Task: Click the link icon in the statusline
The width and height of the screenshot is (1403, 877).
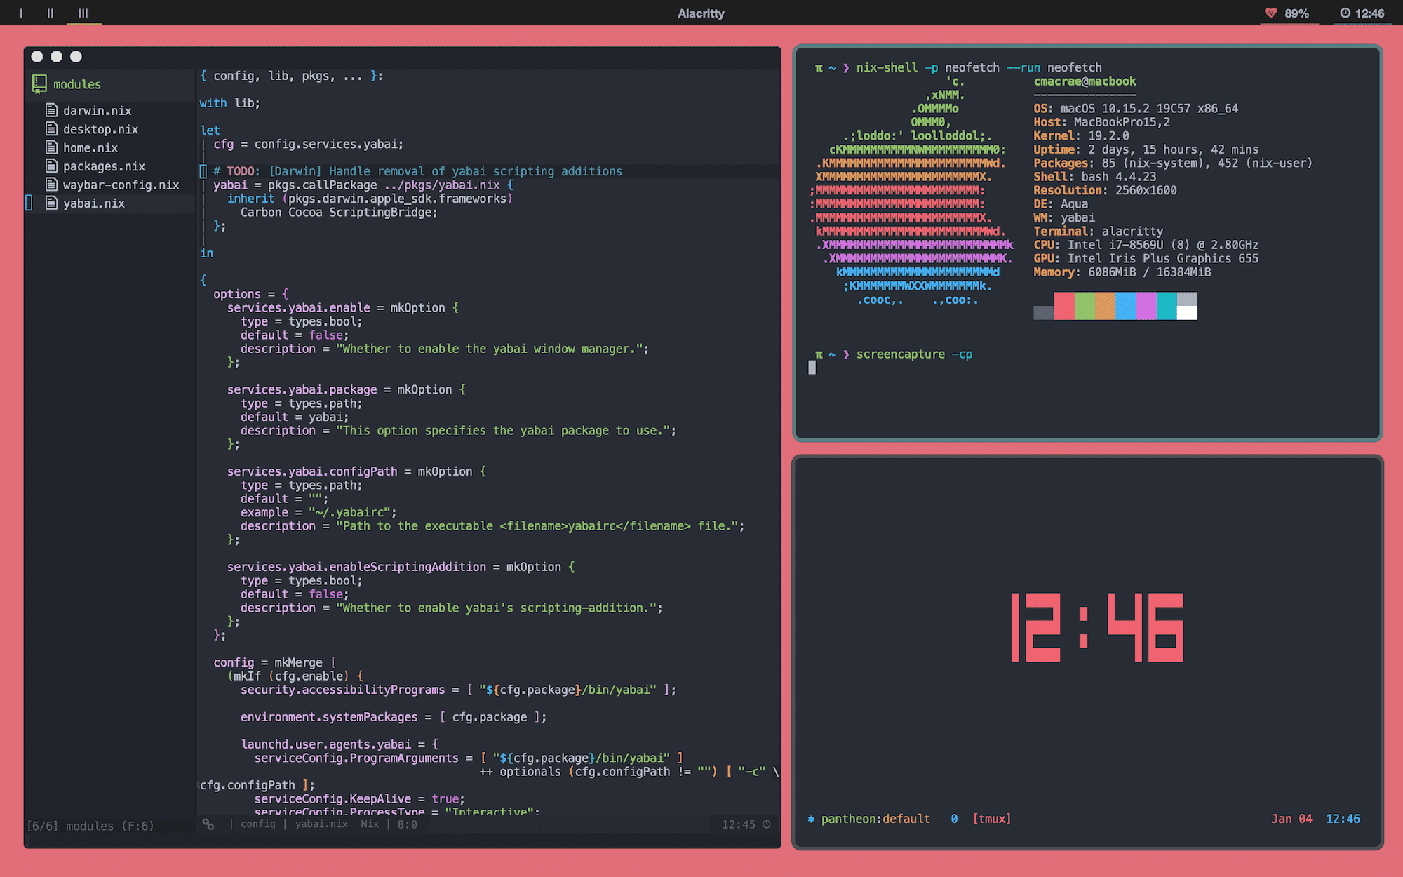Action: [x=208, y=824]
